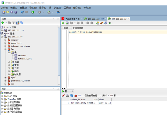Viewport: 167px width, 115px height.
Task: Switch to the 192.168.133.110 worksheet tab
Action: point(96,19)
